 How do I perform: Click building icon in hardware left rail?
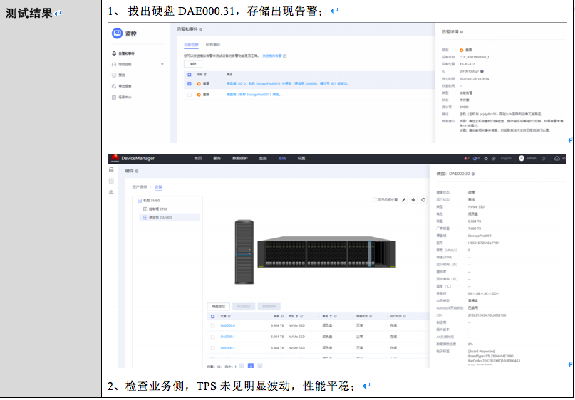(111, 192)
